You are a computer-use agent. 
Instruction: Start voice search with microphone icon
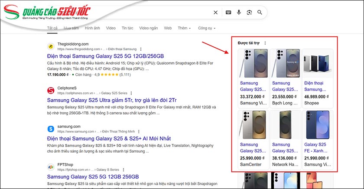coord(239,12)
